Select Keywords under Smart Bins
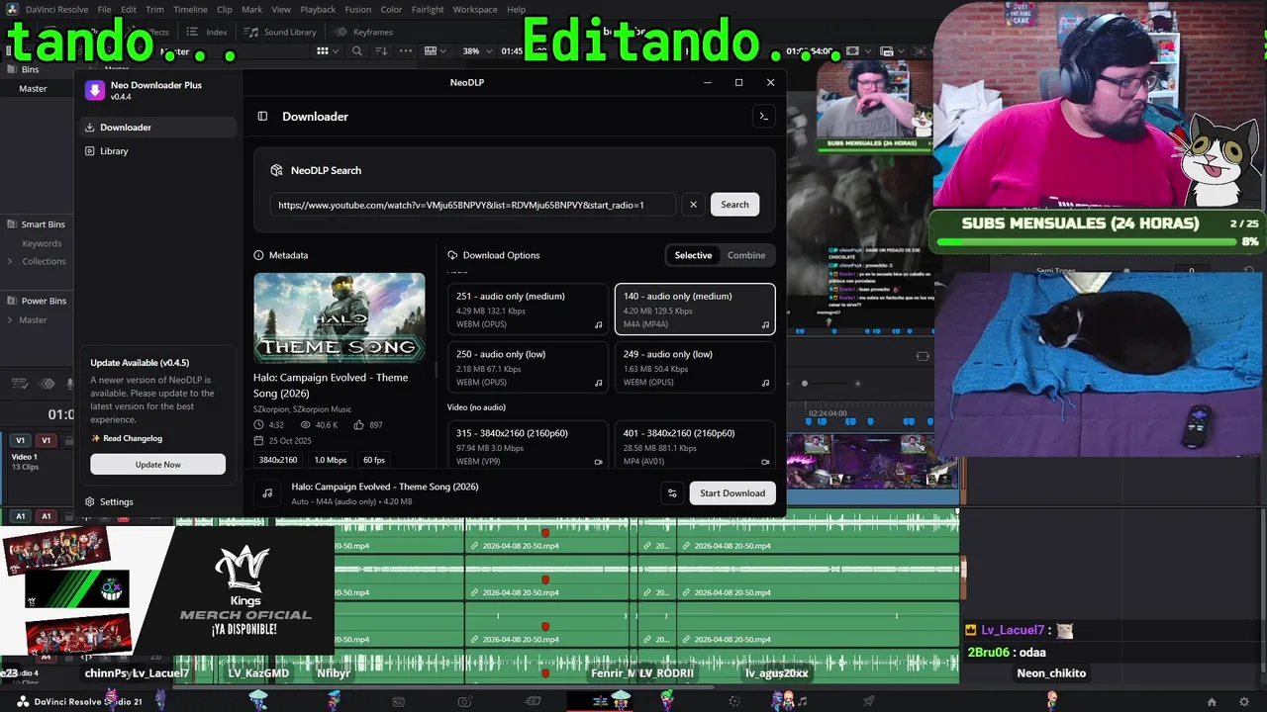Image resolution: width=1267 pixels, height=712 pixels. pos(42,244)
